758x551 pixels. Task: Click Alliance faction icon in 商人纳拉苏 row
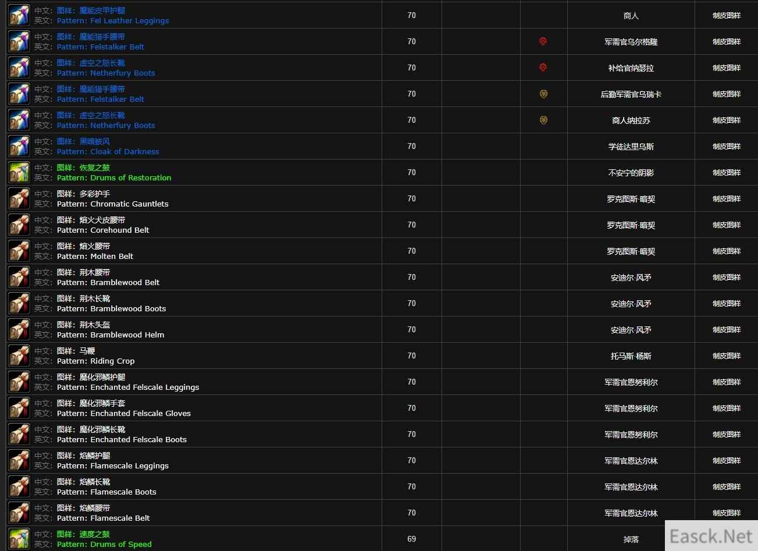(x=543, y=120)
